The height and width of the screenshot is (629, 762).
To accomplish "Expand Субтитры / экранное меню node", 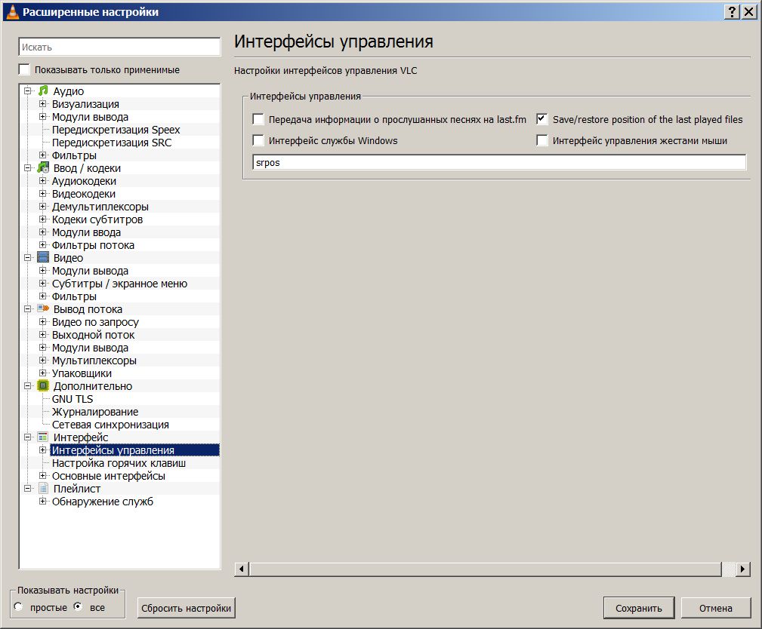I will [43, 284].
